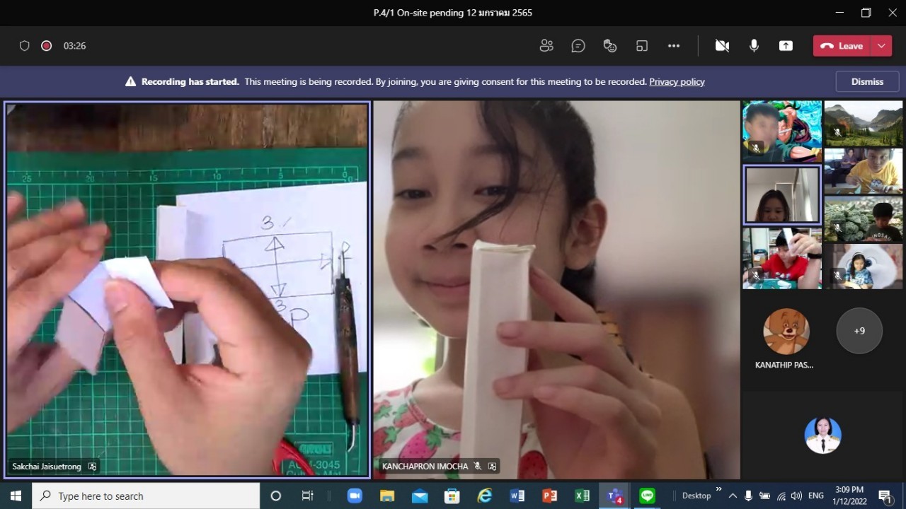Show hidden system tray icons
The height and width of the screenshot is (509, 906).
coord(733,496)
